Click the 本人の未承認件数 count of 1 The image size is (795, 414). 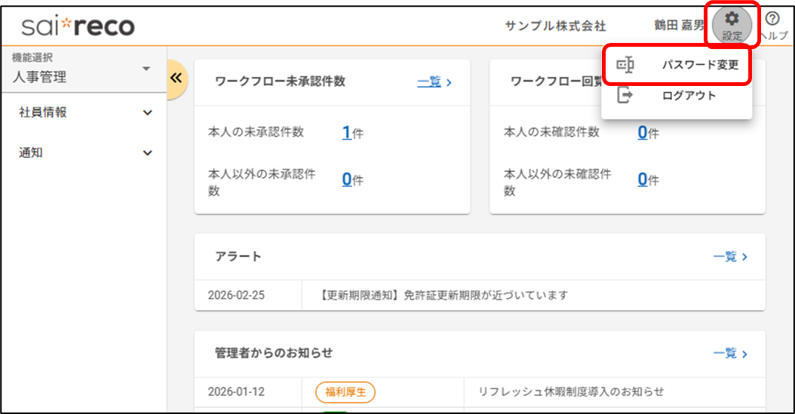click(x=347, y=133)
